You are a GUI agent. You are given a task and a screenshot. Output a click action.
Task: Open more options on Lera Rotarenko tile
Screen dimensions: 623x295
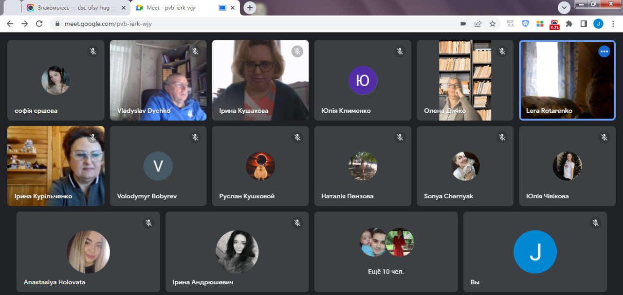[x=604, y=52]
